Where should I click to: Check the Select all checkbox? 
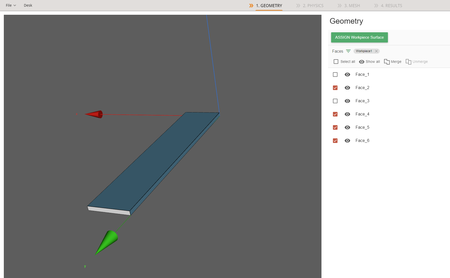tap(336, 62)
